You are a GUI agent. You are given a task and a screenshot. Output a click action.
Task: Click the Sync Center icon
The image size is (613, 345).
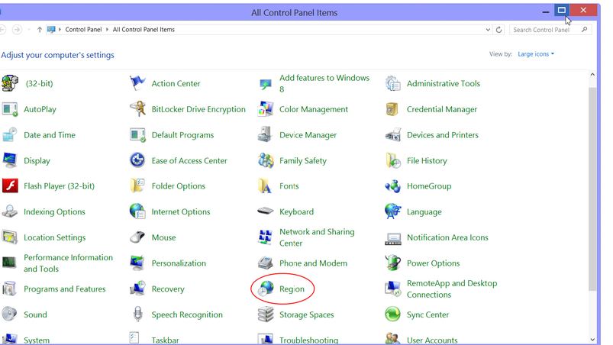(x=393, y=314)
